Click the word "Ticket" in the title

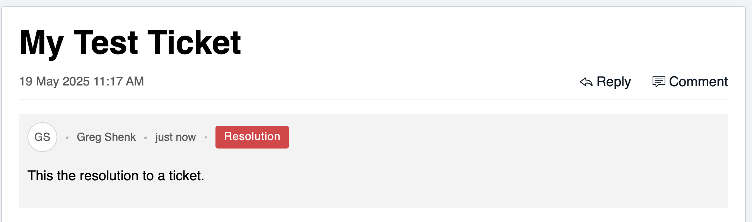click(194, 43)
